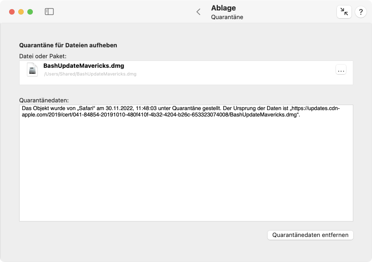The image size is (372, 262).
Task: Click inside the Quarantänedaten text area
Action: tap(186, 163)
